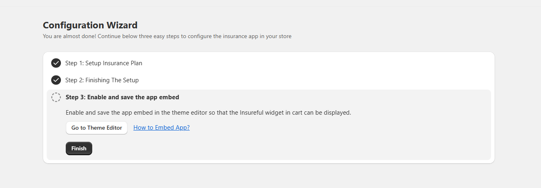The image size is (541, 188).
Task: Click the Step 1 completed checkmark icon
Action: click(56, 63)
